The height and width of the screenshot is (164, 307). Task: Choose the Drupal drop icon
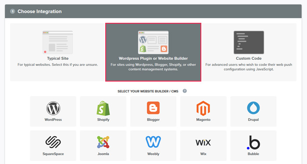[x=253, y=108]
